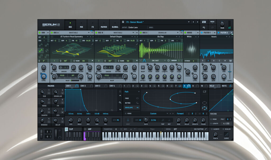This screenshot has height=160, width=271.
Task: Click the pencil icon next to OSC MAPPING
Action: pos(206,129)
